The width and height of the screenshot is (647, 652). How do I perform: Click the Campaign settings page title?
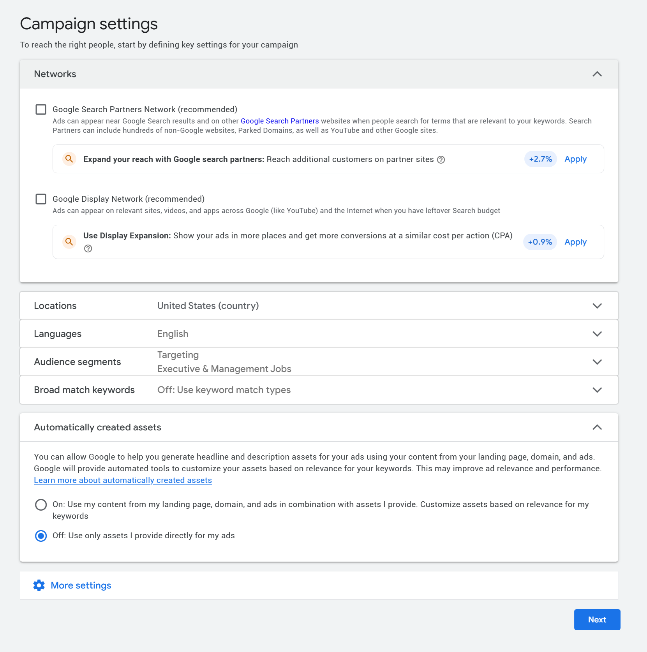tap(89, 24)
